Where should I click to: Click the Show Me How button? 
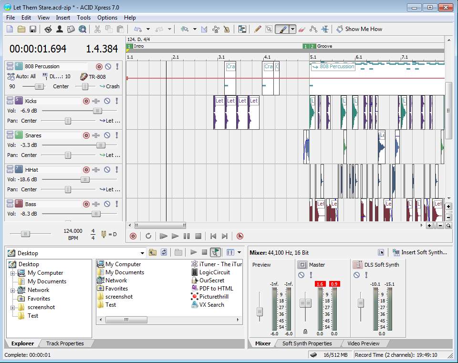click(359, 29)
